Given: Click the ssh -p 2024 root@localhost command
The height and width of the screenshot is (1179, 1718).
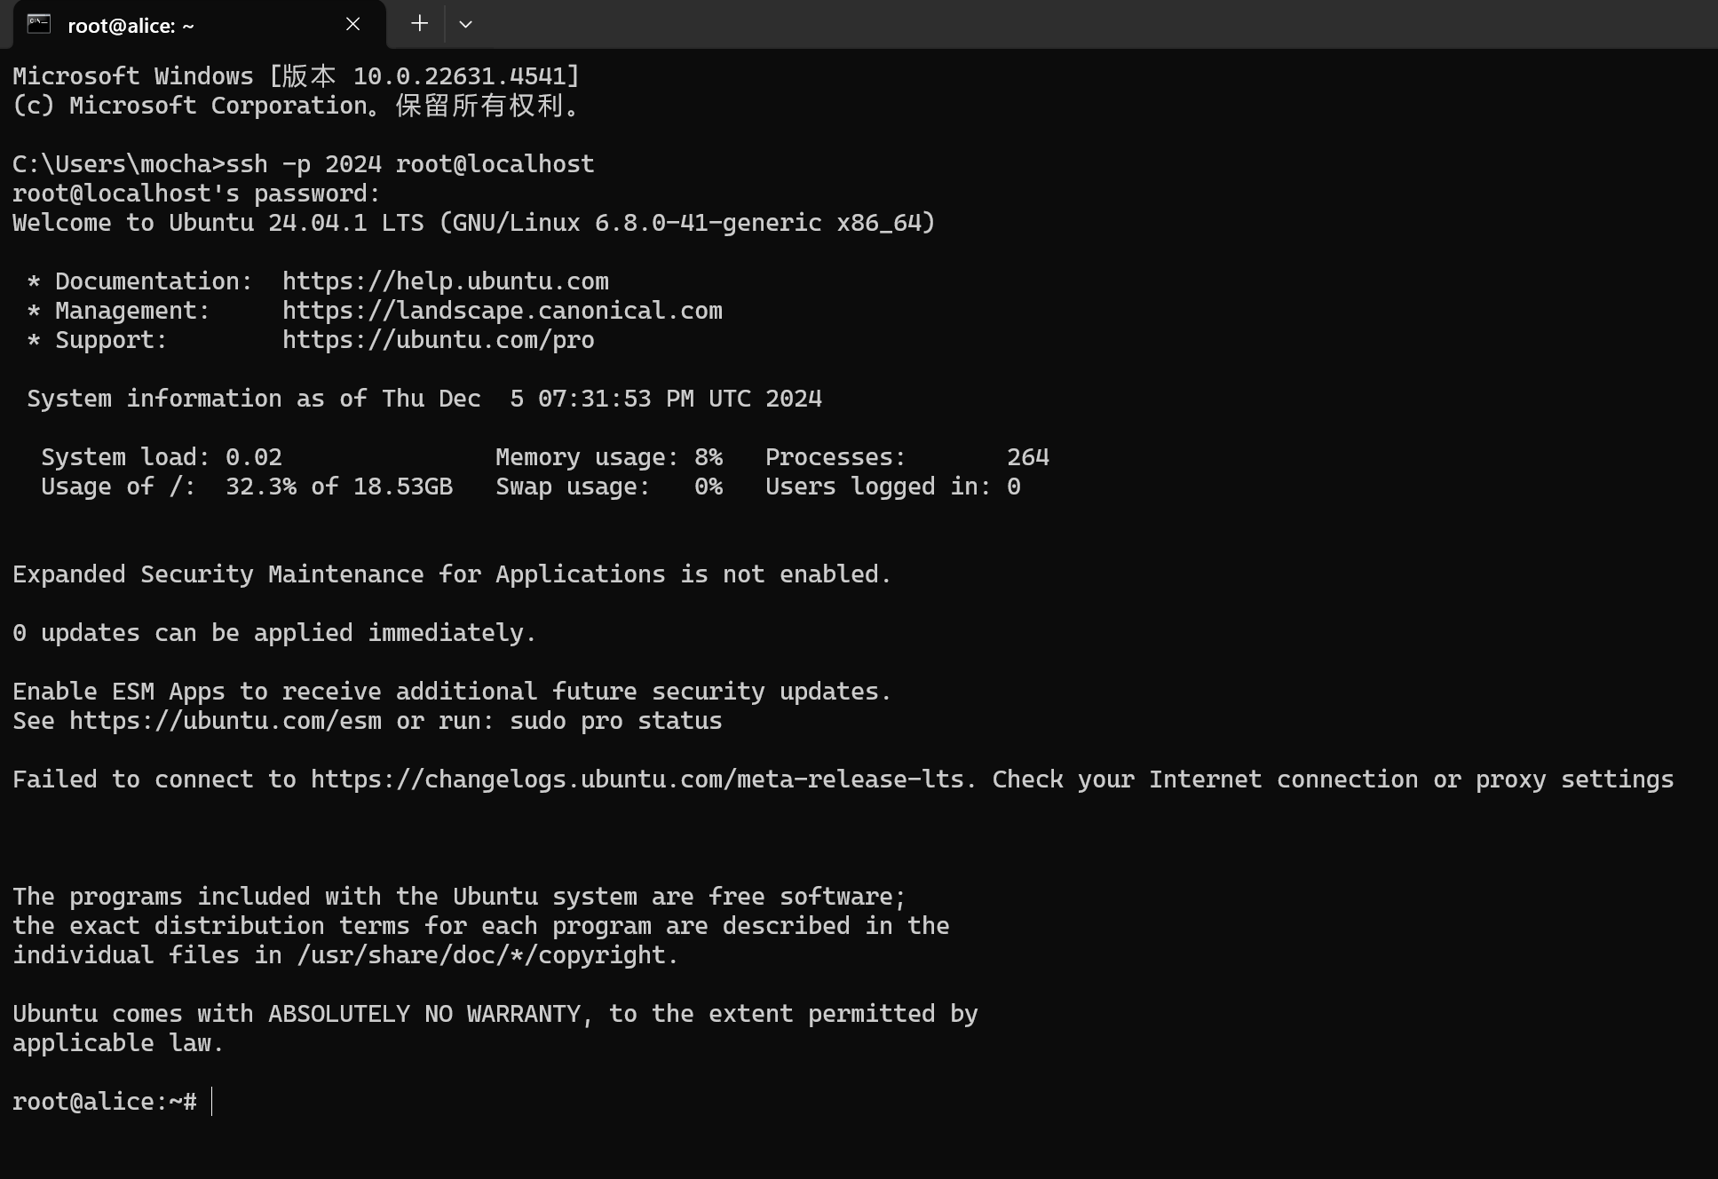Looking at the screenshot, I should pos(410,164).
